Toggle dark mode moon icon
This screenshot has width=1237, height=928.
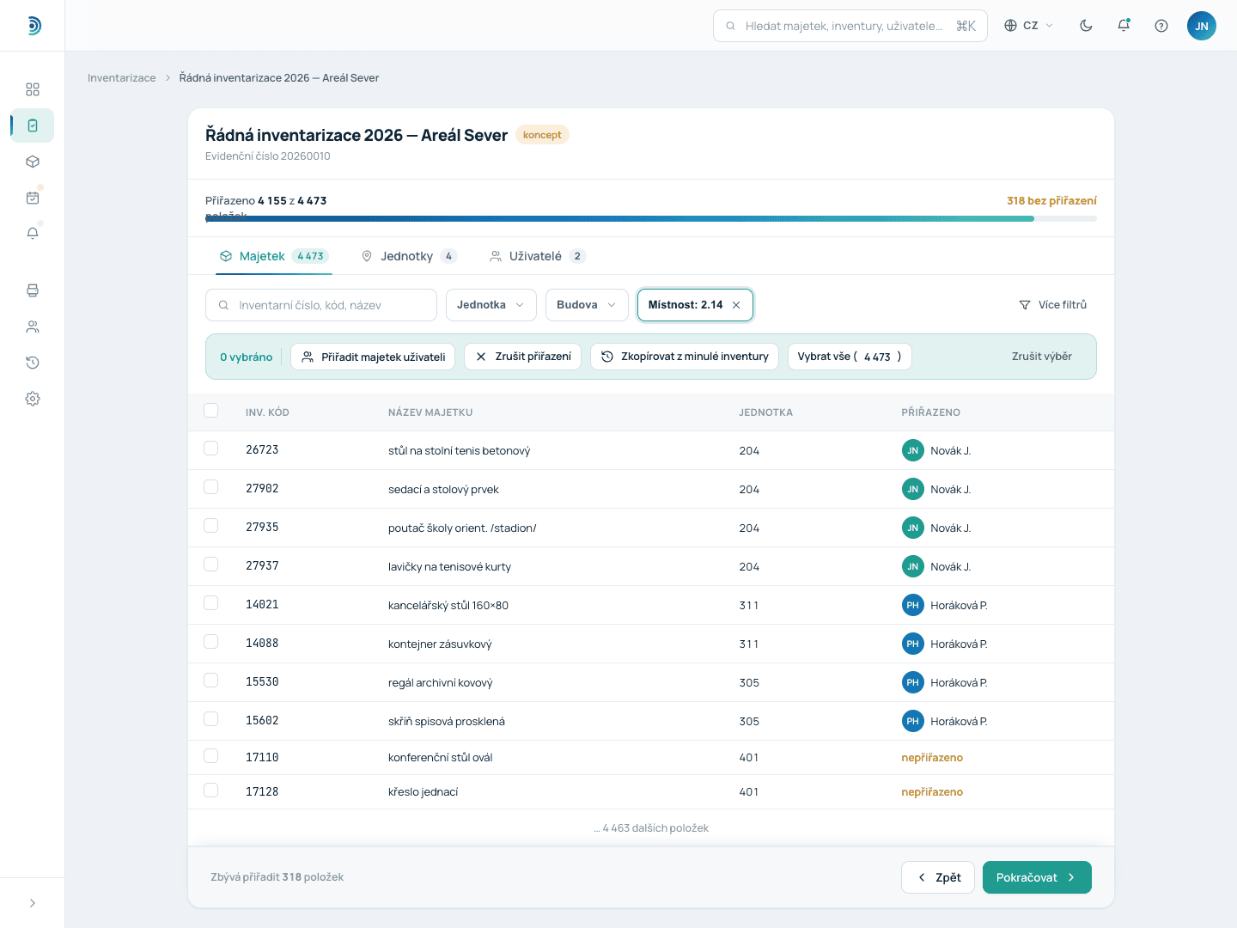pyautogui.click(x=1086, y=26)
